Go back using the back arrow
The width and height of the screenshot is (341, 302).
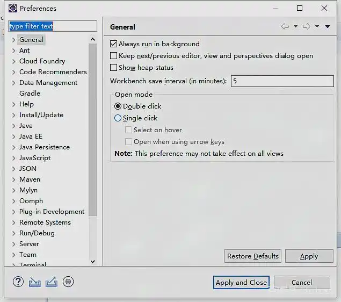pyautogui.click(x=285, y=27)
